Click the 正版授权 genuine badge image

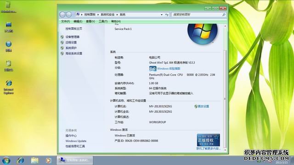tap(208, 140)
